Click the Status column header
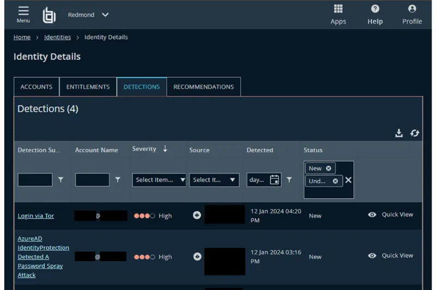The width and height of the screenshot is (436, 290). pos(313,150)
